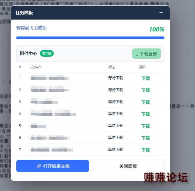
Task: Click 等待下载 status in row 4
Action: pos(116,114)
